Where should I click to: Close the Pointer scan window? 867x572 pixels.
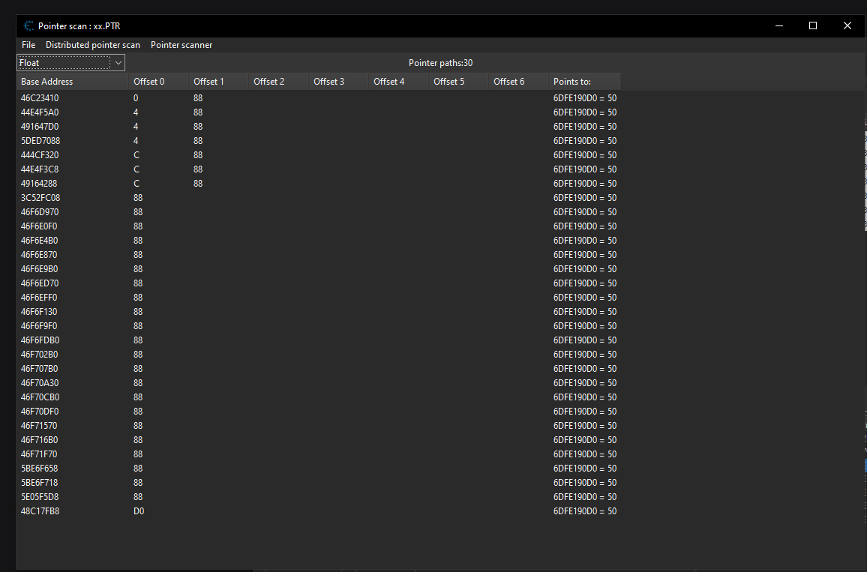[847, 25]
